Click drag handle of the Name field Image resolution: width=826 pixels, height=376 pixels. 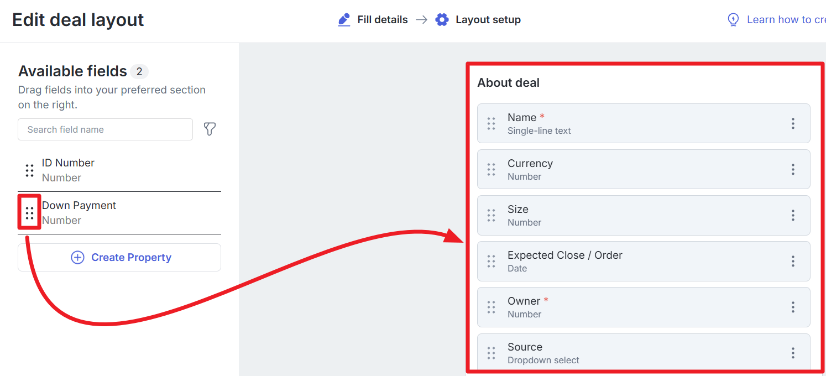491,123
